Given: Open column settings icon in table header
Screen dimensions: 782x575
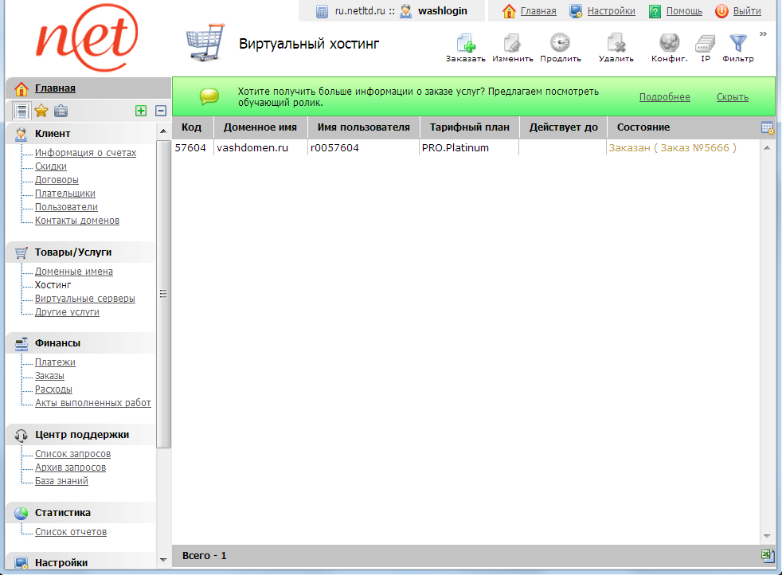Looking at the screenshot, I should 768,127.
